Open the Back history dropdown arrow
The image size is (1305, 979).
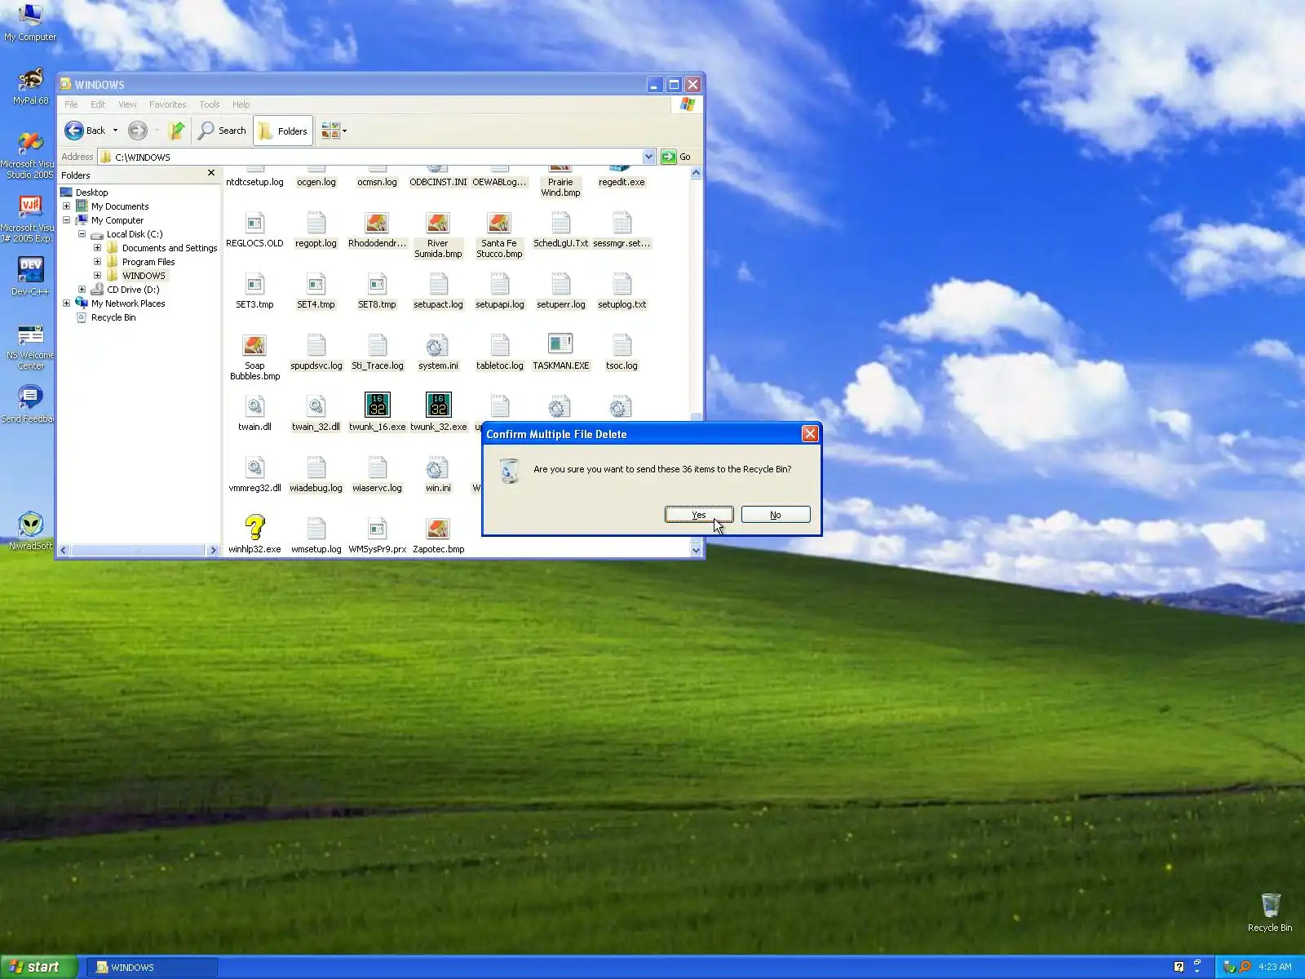click(115, 131)
